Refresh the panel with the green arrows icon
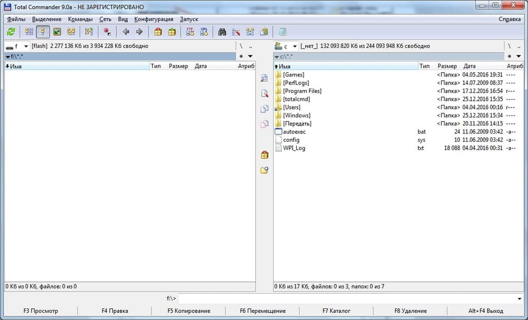This screenshot has height=320, width=528. (x=11, y=32)
